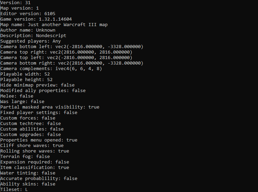The width and height of the screenshot is (258, 192).
Task: Click the 'Cliff shore waves: true' line
Action: pos(32,146)
